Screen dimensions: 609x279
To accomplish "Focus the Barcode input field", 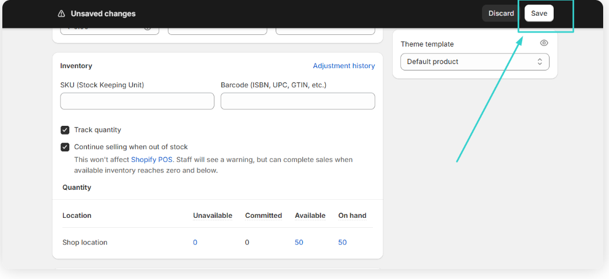I will click(297, 101).
